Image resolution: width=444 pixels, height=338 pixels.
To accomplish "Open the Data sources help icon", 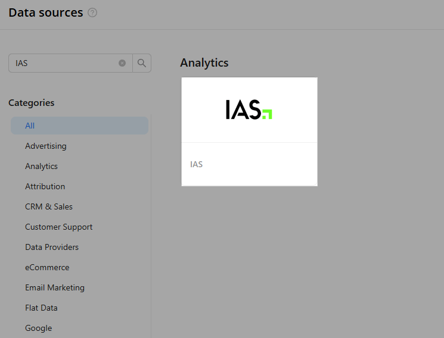I will pyautogui.click(x=92, y=12).
